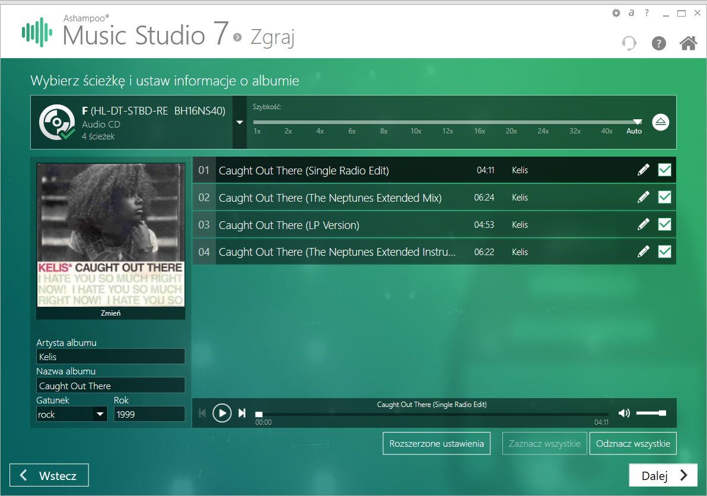This screenshot has width=707, height=496.
Task: Click the track number 01 cell
Action: pos(204,170)
